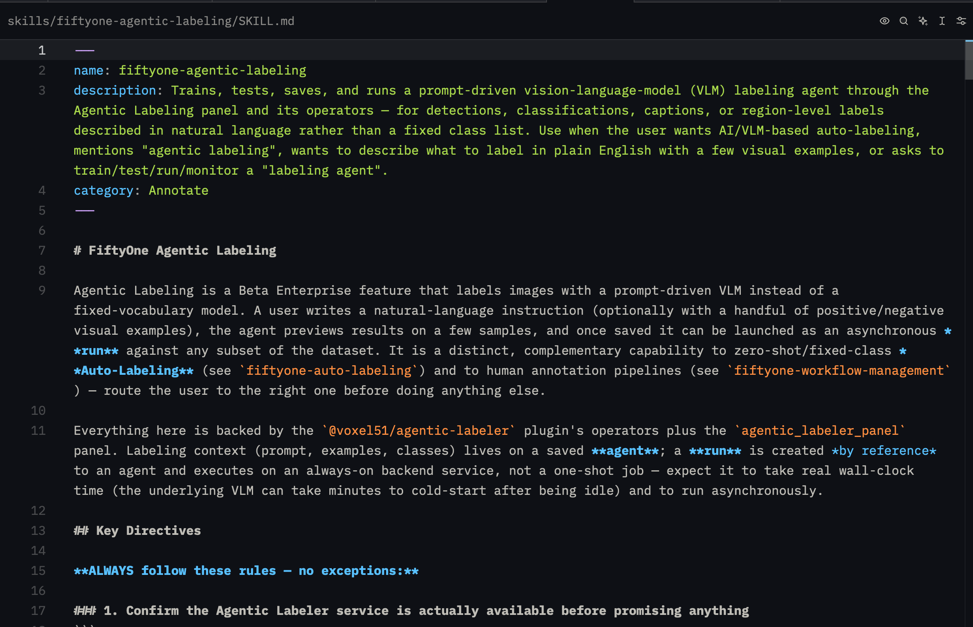Click line number 1 in the gutter
973x627 pixels.
point(42,50)
